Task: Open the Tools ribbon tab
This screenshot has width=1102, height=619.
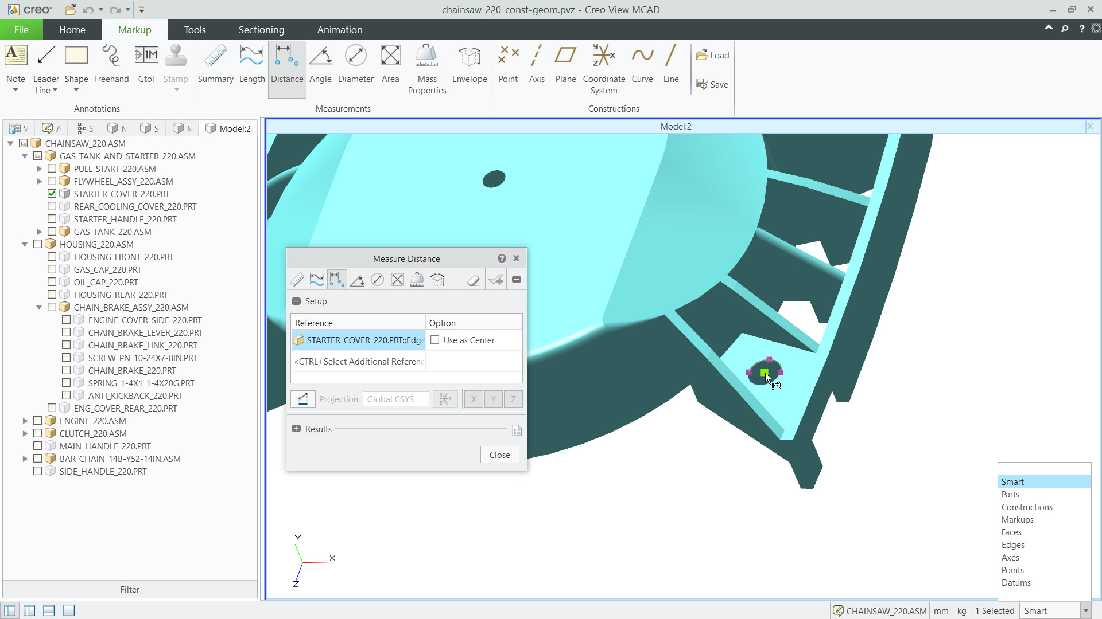Action: pos(195,30)
